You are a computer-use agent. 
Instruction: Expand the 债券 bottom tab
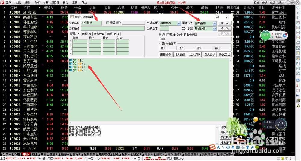[64, 154]
